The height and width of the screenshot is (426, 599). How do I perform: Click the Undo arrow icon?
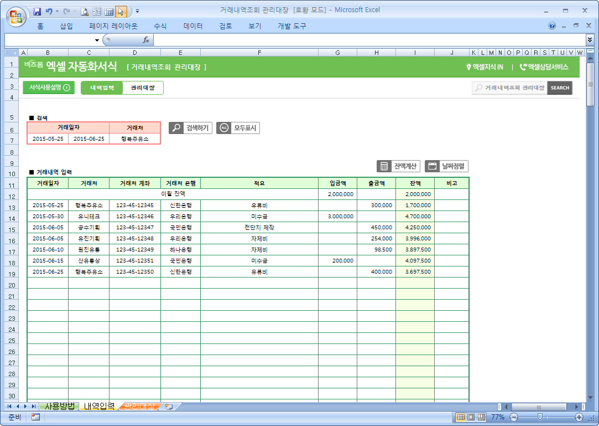pos(49,11)
